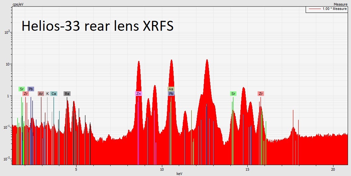Click the green Sr label beside the low-energy Pb tag
This screenshot has width=351, height=176.
pos(22,89)
